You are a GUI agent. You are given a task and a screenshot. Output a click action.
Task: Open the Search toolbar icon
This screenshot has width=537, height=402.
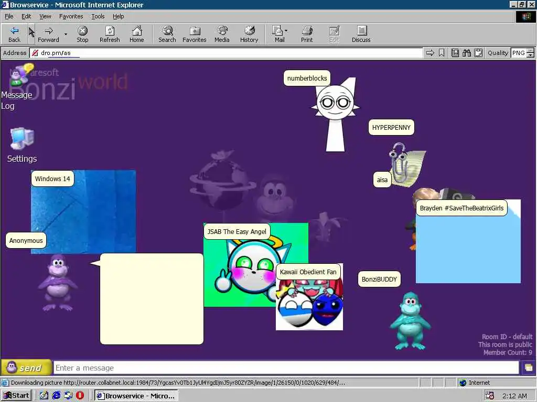click(167, 34)
